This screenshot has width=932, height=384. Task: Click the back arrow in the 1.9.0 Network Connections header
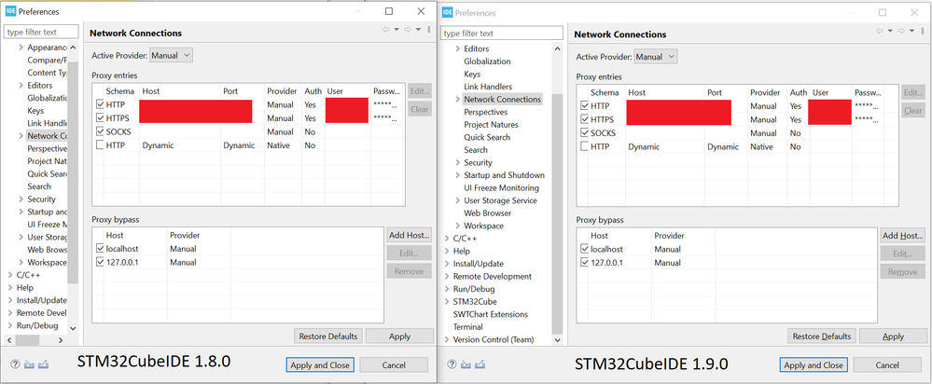click(x=879, y=30)
